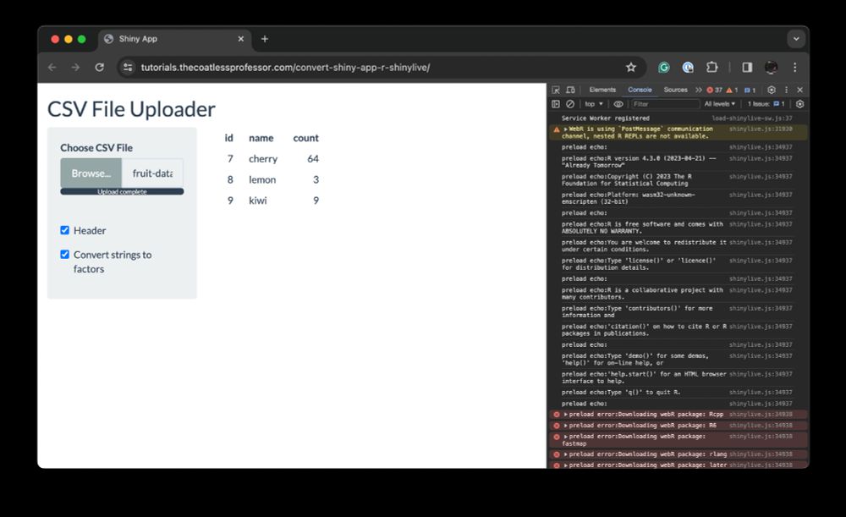Click the red error counter showing 37
This screenshot has height=517, width=846.
[714, 89]
